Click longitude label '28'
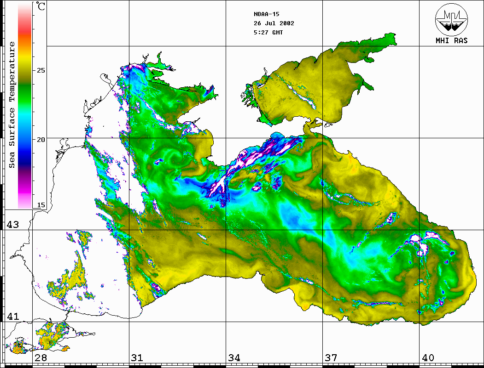 (41, 358)
